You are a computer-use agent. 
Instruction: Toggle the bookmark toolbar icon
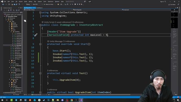pos(75,4)
